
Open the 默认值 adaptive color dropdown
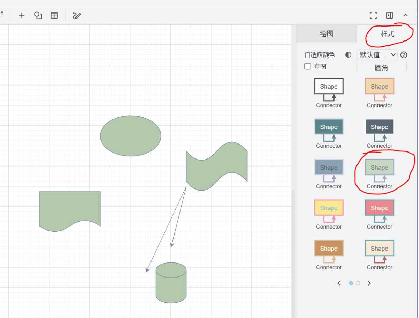coord(376,55)
